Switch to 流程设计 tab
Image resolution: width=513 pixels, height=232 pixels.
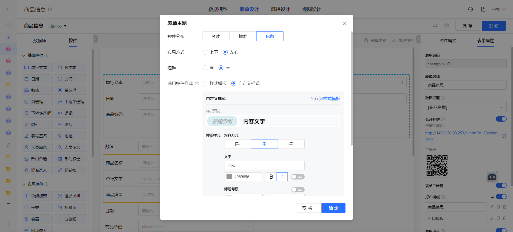click(280, 9)
